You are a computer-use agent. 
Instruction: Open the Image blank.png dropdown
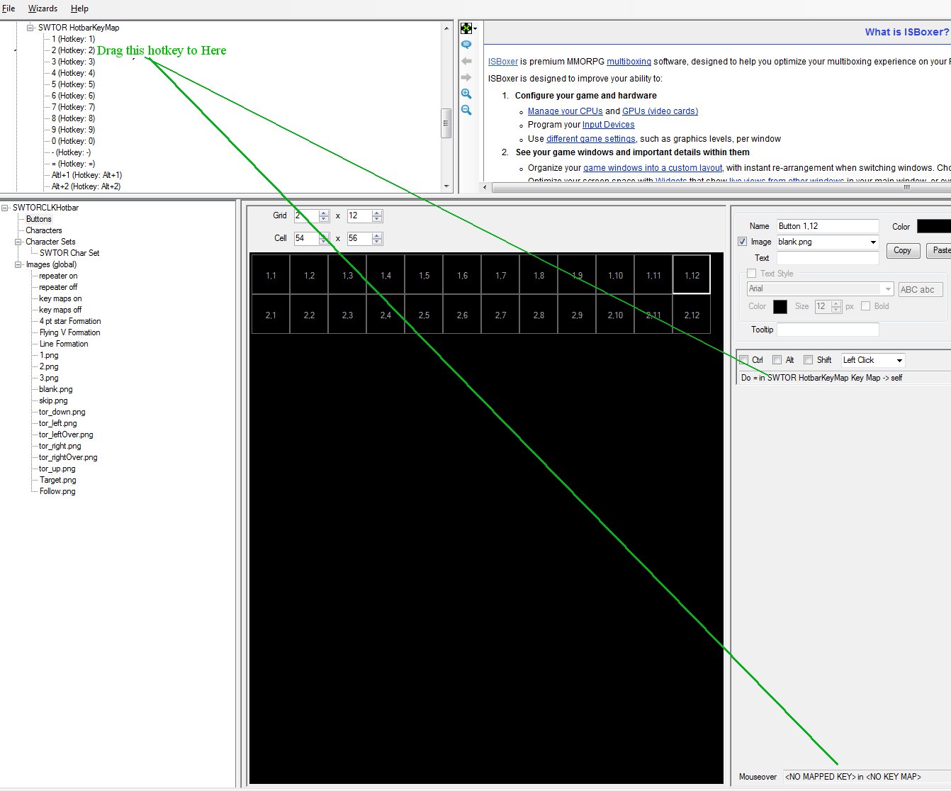click(x=873, y=242)
